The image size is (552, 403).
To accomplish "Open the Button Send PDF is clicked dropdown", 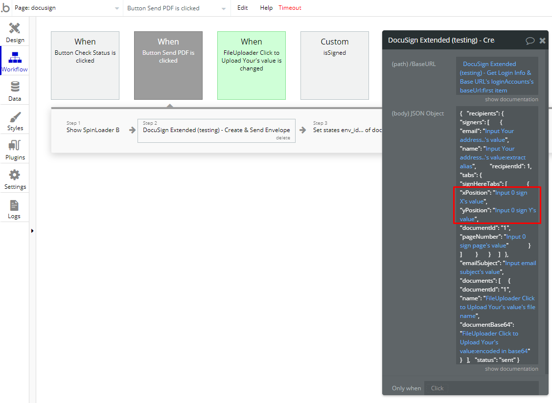I will [177, 8].
